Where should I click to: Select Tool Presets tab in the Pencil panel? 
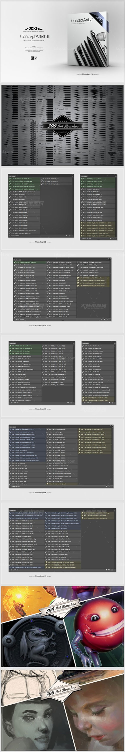click(x=12, y=176)
